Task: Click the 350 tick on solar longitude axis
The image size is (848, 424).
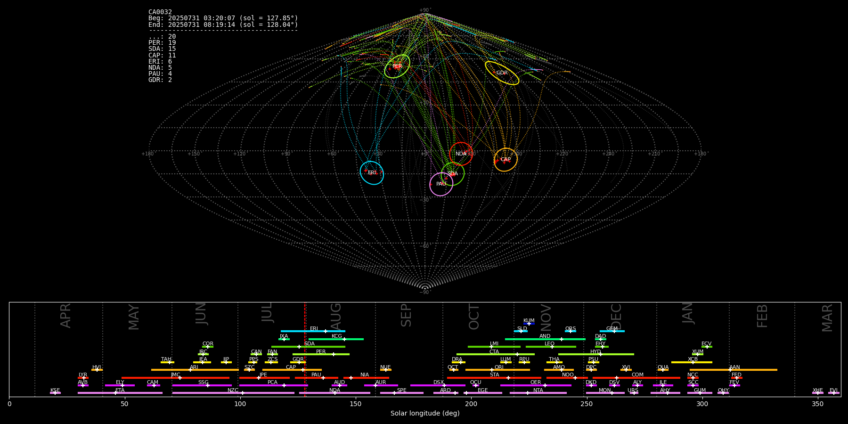Action: [817, 404]
